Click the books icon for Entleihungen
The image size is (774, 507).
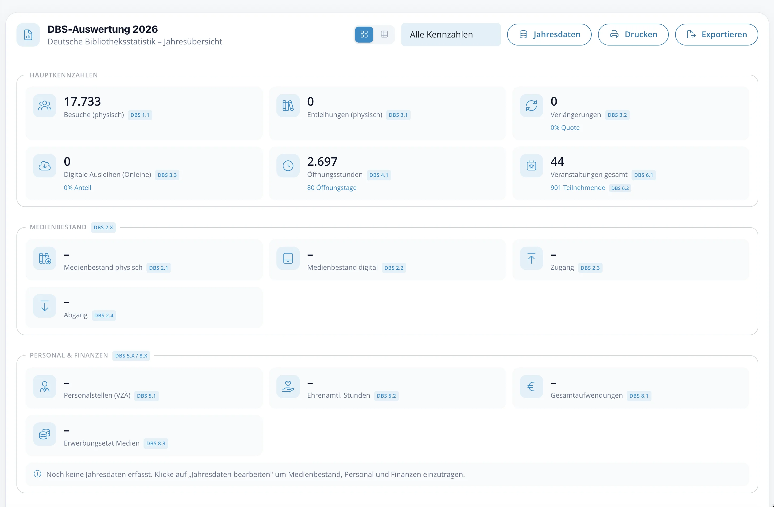click(288, 105)
